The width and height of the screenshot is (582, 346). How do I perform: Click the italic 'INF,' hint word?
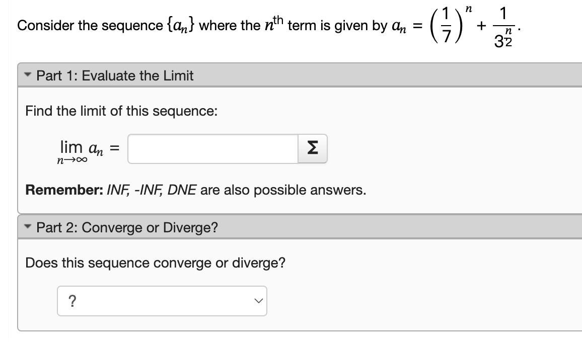click(x=118, y=190)
